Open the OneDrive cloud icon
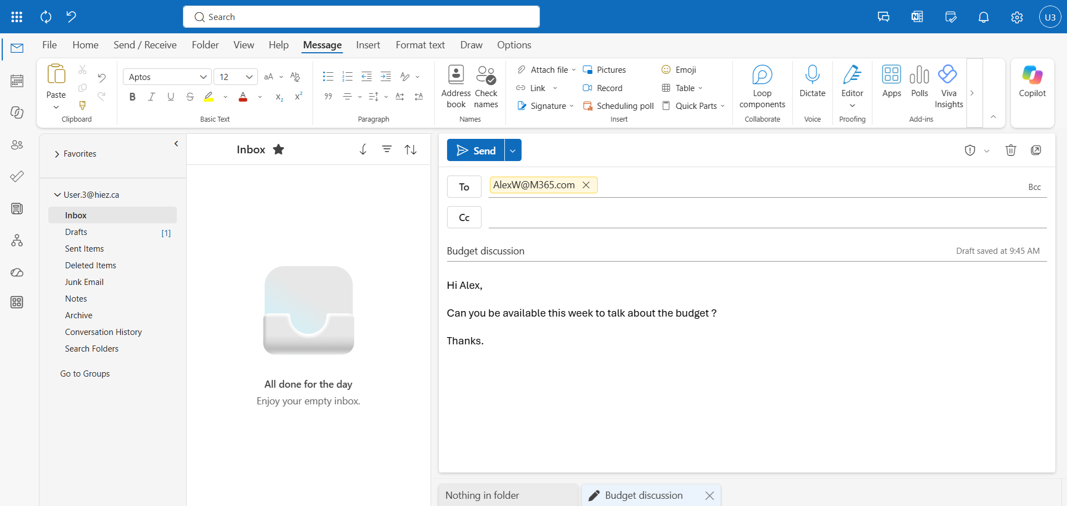1067x506 pixels. (x=17, y=272)
